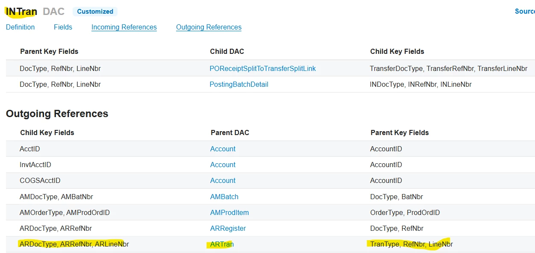This screenshot has width=535, height=253.
Task: Open POReceiptSplitToTransferSplitLink child DAC
Action: 262,68
